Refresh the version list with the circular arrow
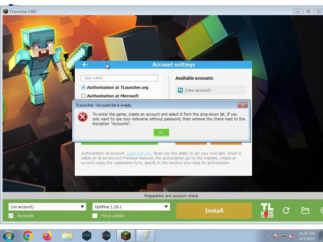This screenshot has height=242, width=323. click(286, 210)
